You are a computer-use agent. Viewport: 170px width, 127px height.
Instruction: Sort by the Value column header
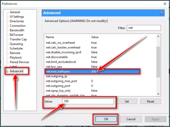pyautogui.click(x=115, y=37)
